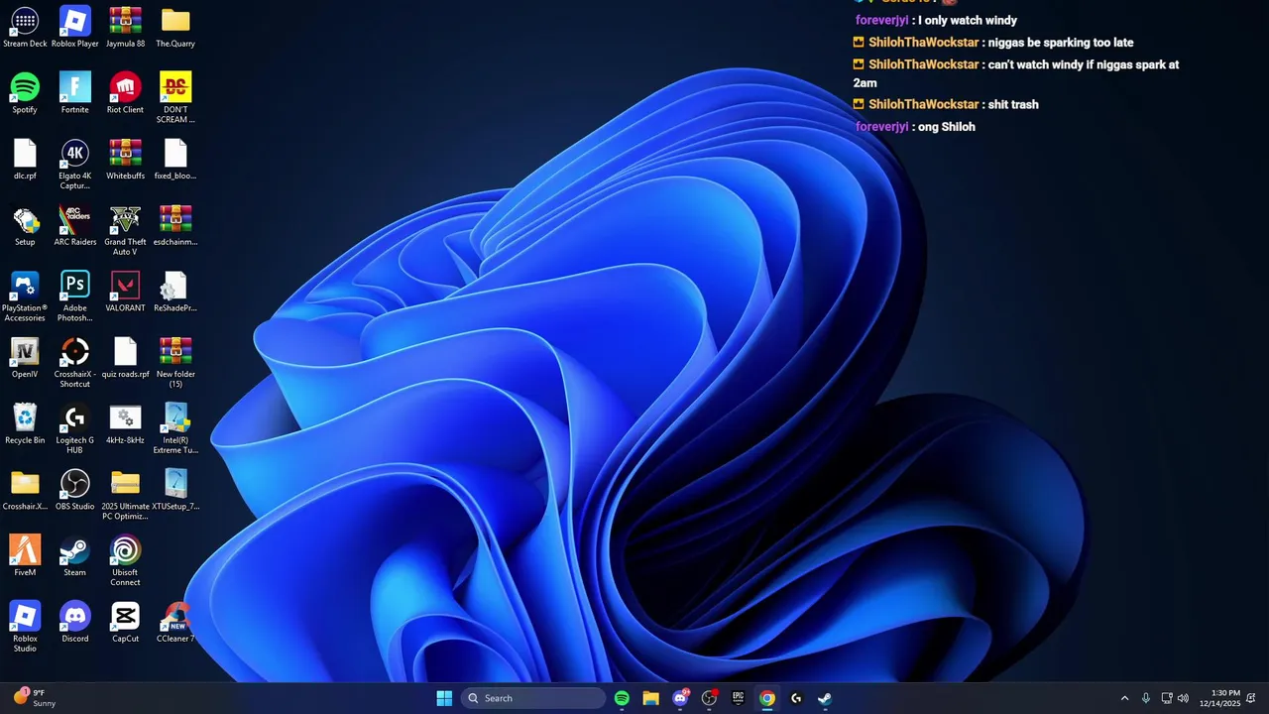Open the Windows Start menu
The image size is (1269, 714).
point(444,698)
